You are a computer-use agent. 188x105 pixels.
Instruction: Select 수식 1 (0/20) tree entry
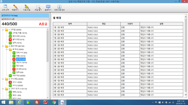(18, 82)
